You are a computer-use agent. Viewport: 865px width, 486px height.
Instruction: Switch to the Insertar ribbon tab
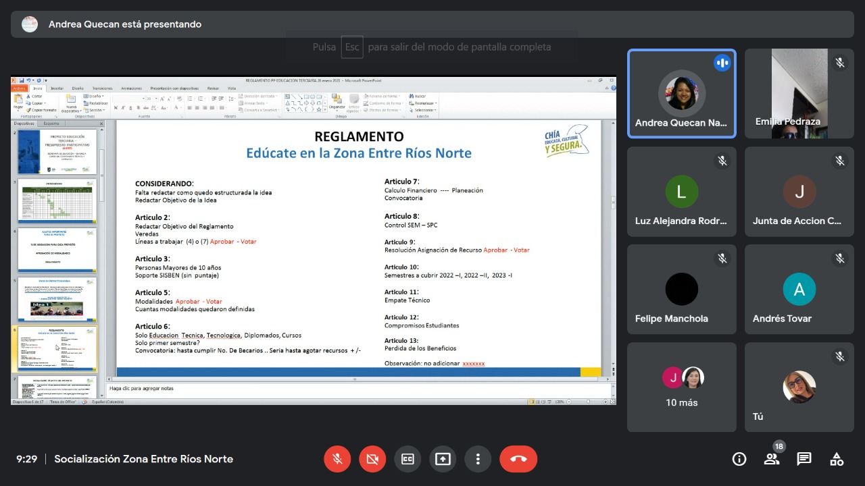coord(57,88)
